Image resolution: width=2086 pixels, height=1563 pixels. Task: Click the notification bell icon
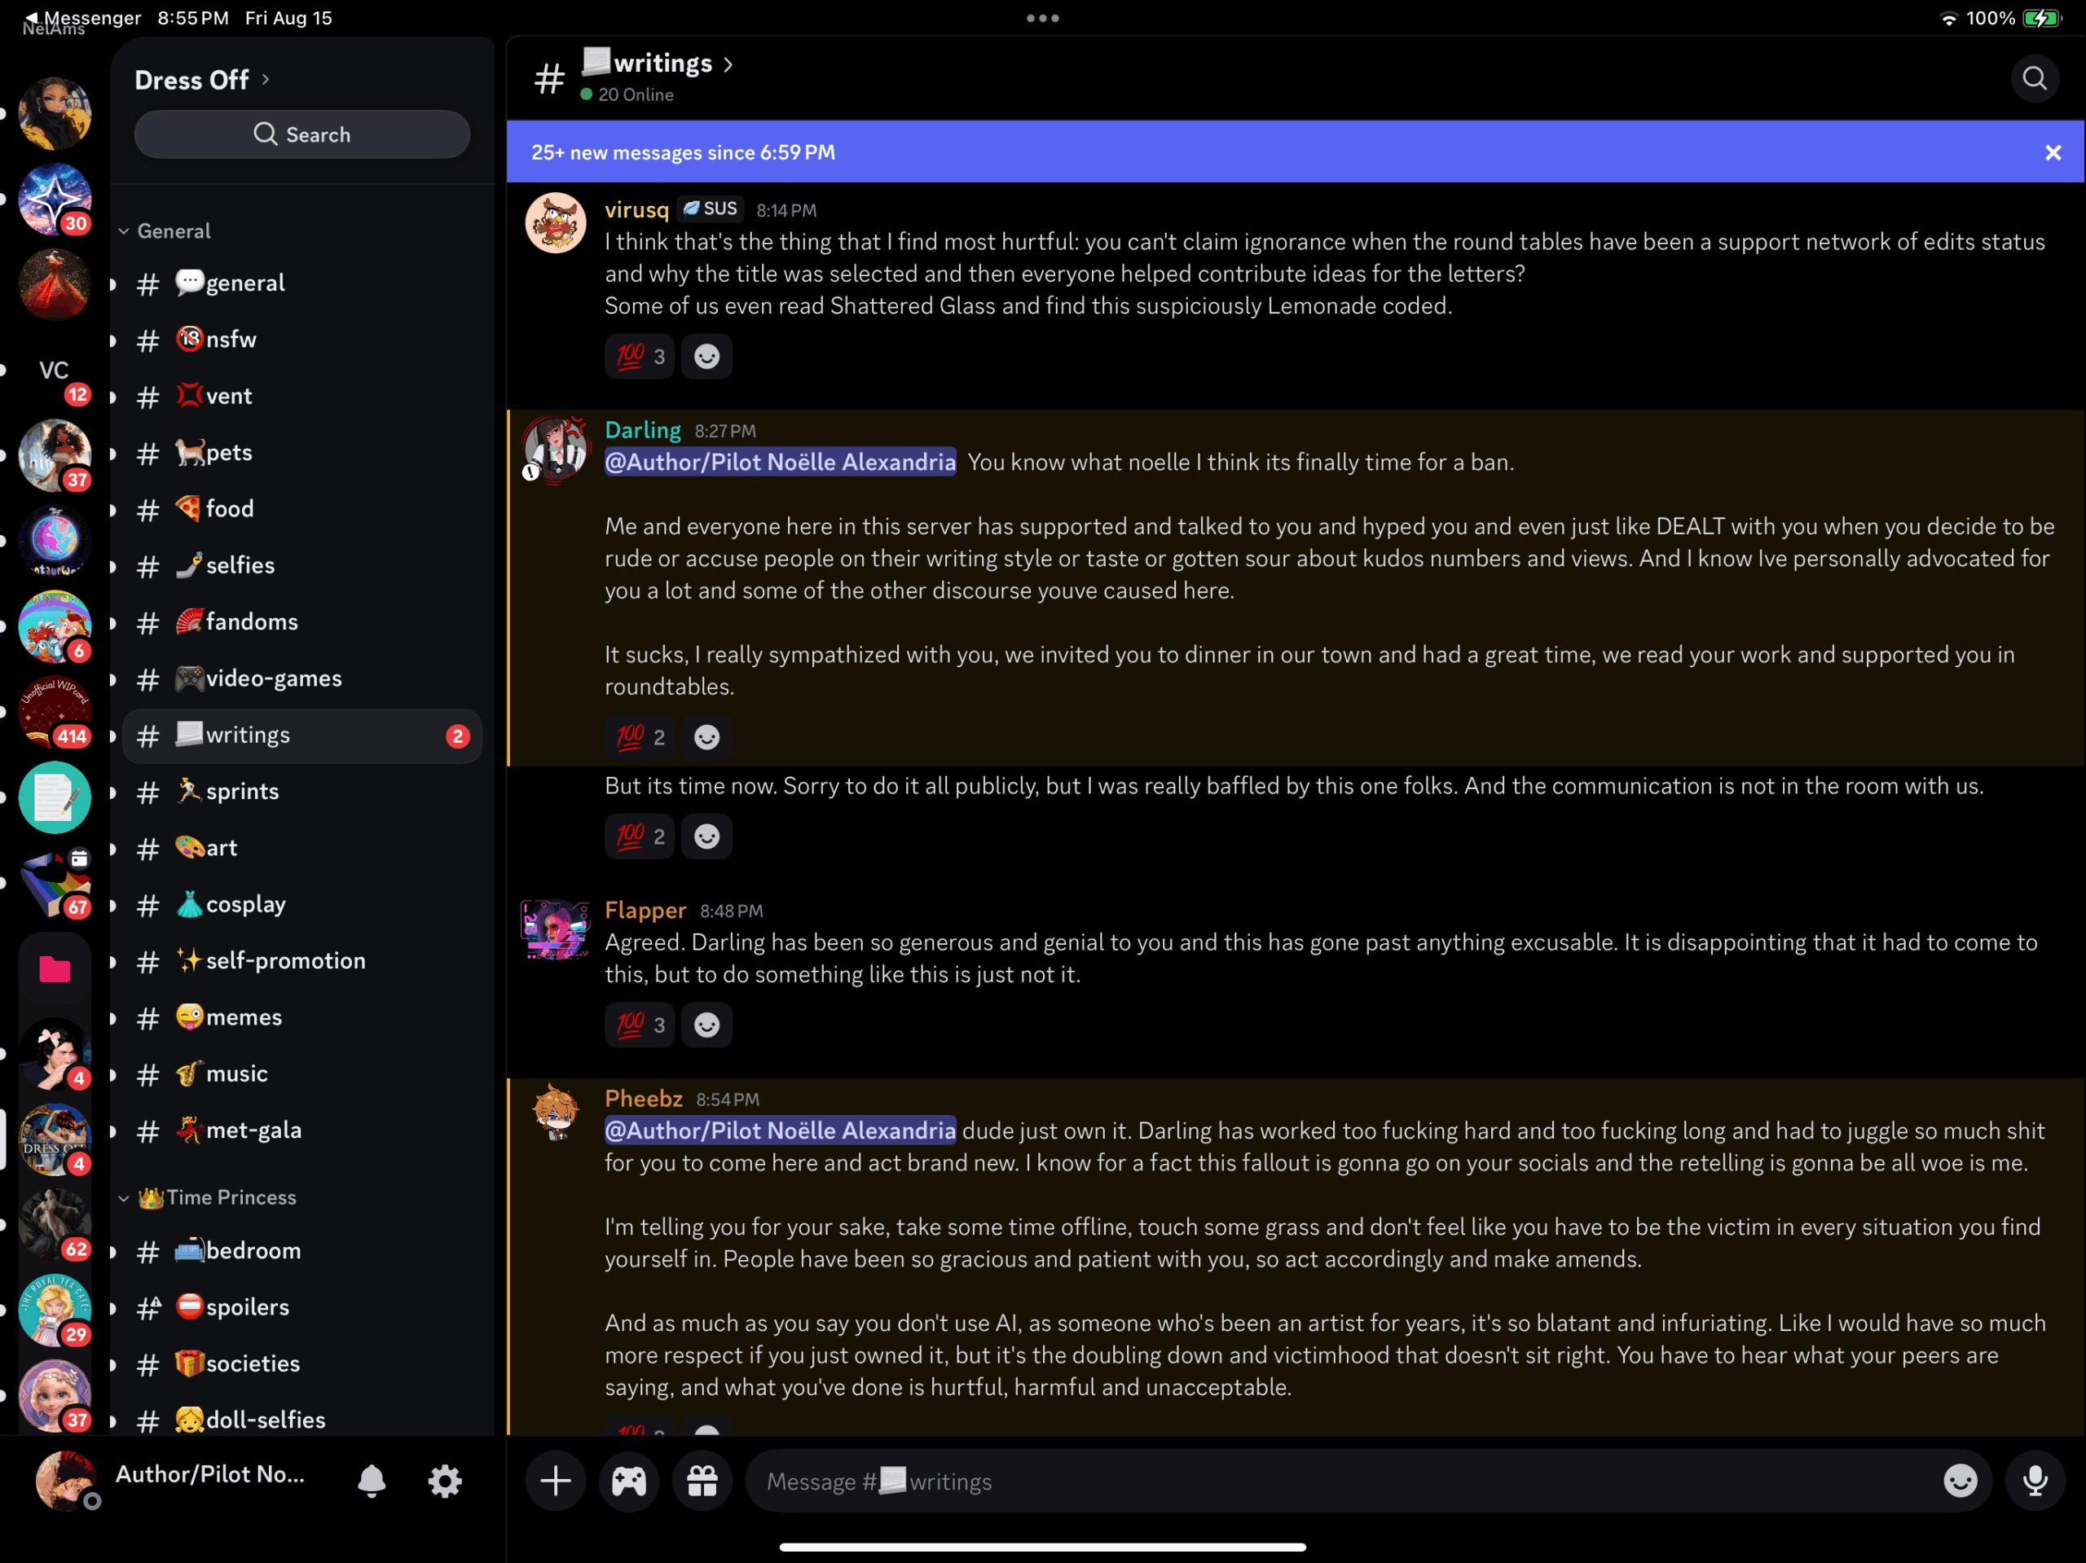[372, 1481]
